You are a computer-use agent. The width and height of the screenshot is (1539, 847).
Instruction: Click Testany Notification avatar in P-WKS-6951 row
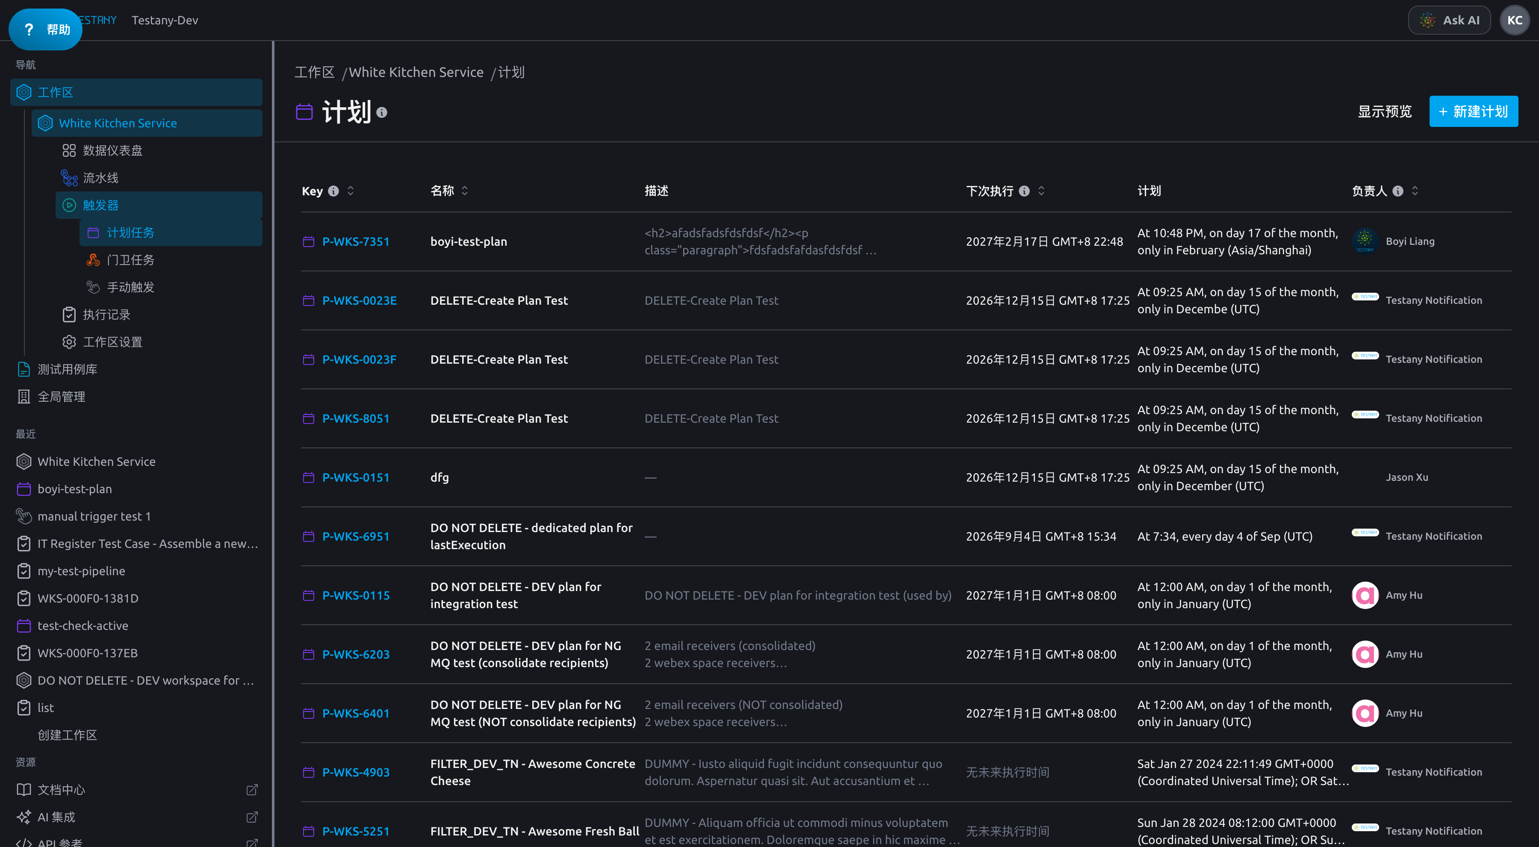coord(1365,533)
